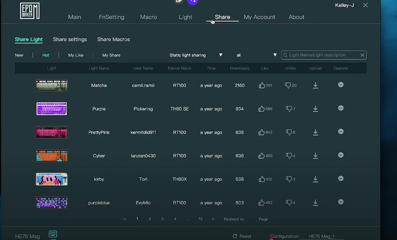Expand operate options for Purple row
Viewport: 397px width, 240px height.
coord(341,108)
